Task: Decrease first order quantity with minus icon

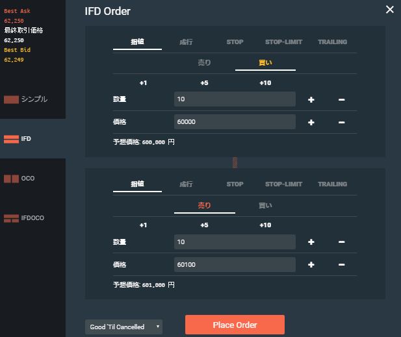Action: (341, 99)
